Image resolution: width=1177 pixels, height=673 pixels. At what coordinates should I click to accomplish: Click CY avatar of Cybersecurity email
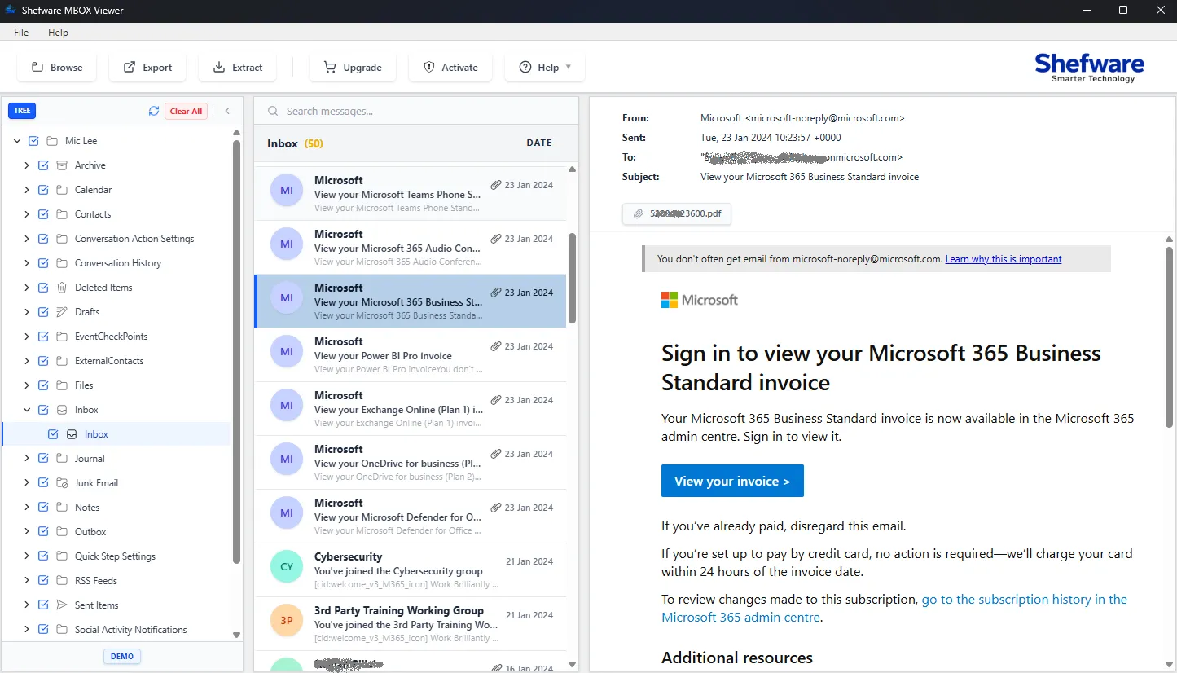point(287,567)
